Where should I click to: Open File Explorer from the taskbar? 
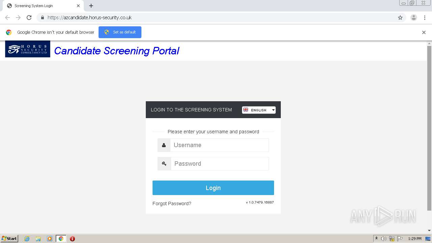(x=38, y=239)
